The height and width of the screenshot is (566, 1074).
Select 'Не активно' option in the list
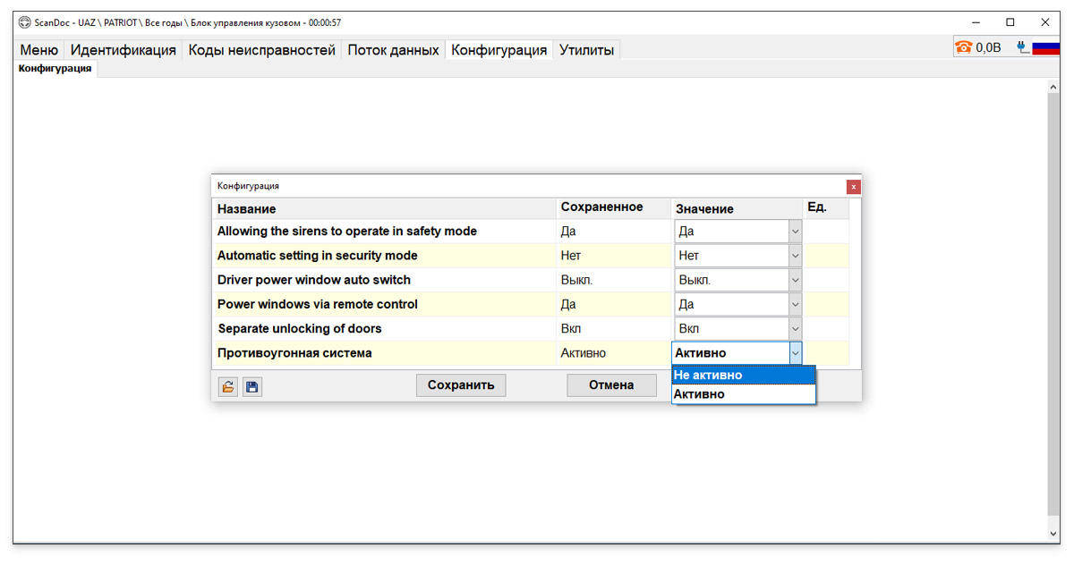pos(744,376)
